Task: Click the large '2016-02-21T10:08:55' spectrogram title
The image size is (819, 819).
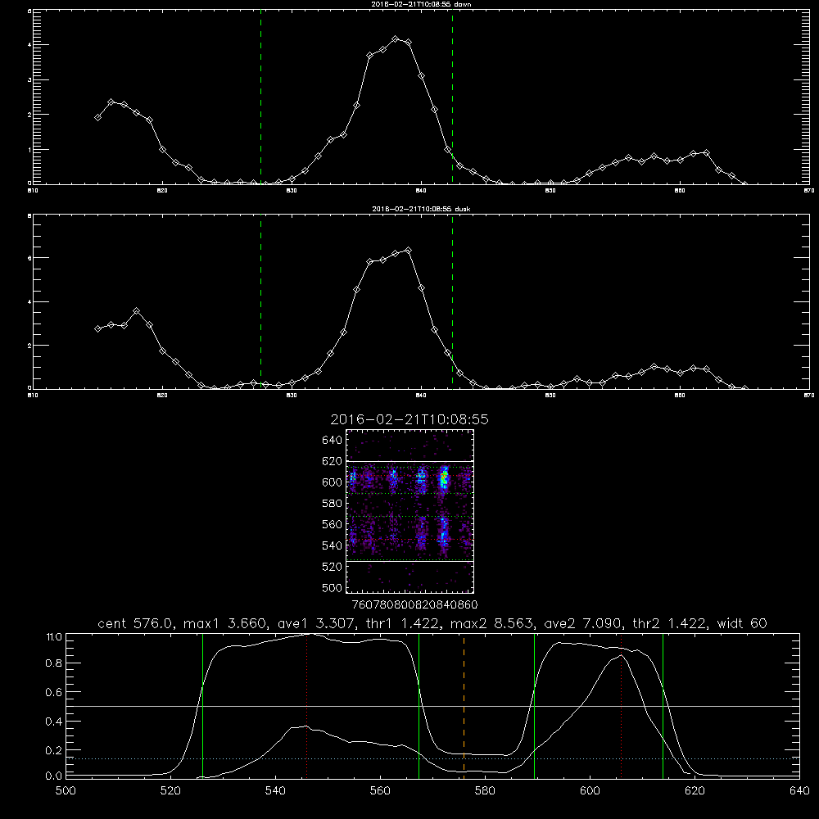Action: (409, 419)
